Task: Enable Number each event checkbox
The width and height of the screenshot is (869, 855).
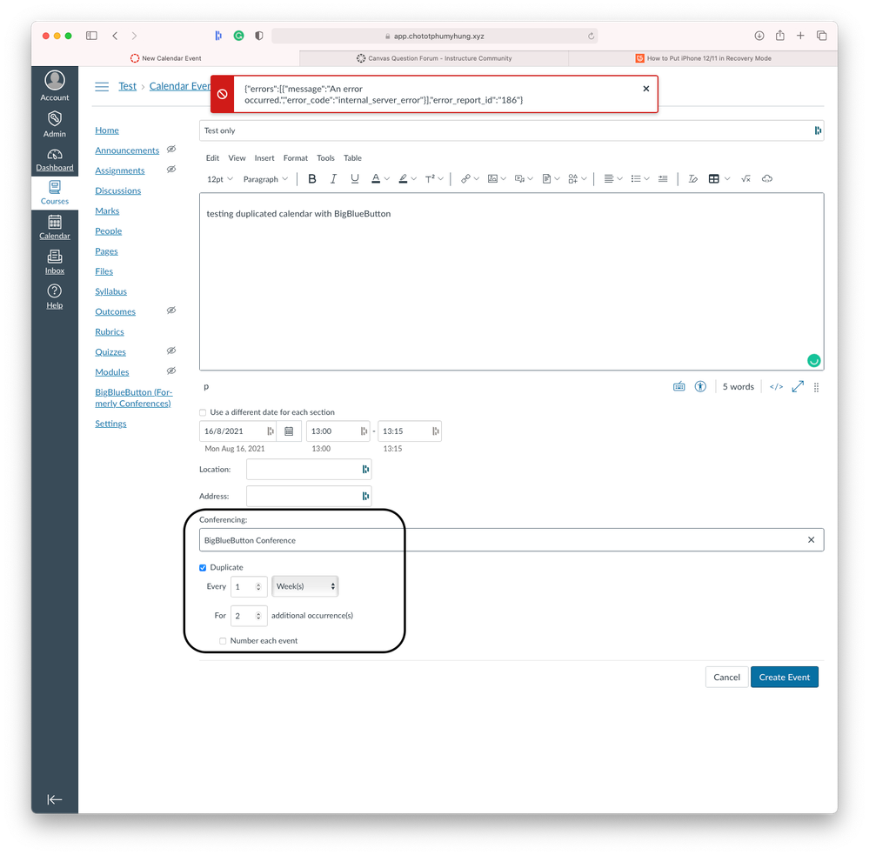Action: [x=223, y=640]
